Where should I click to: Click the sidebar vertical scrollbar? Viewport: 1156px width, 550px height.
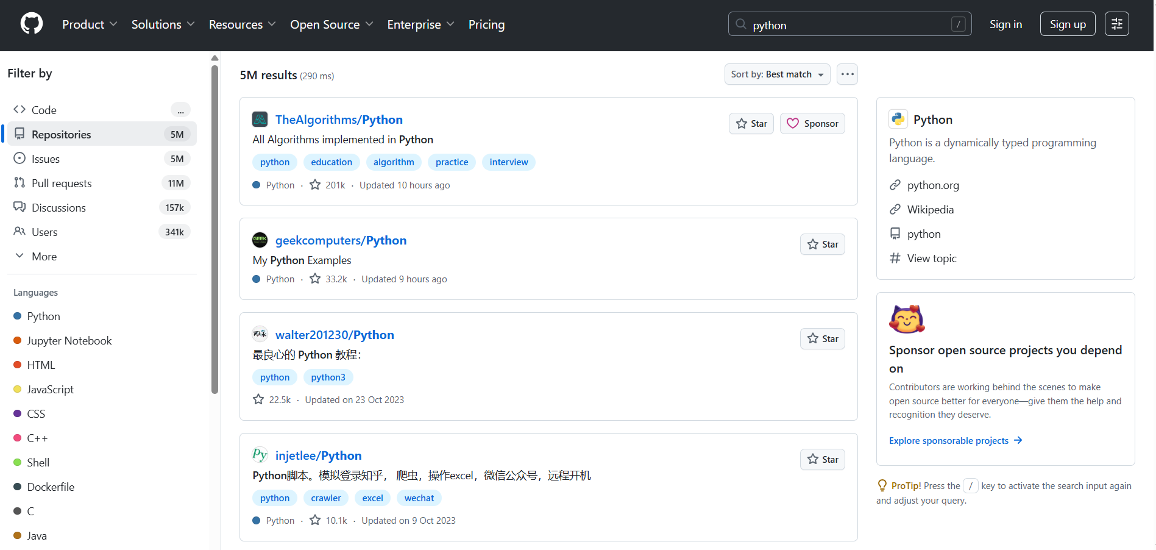(x=215, y=229)
